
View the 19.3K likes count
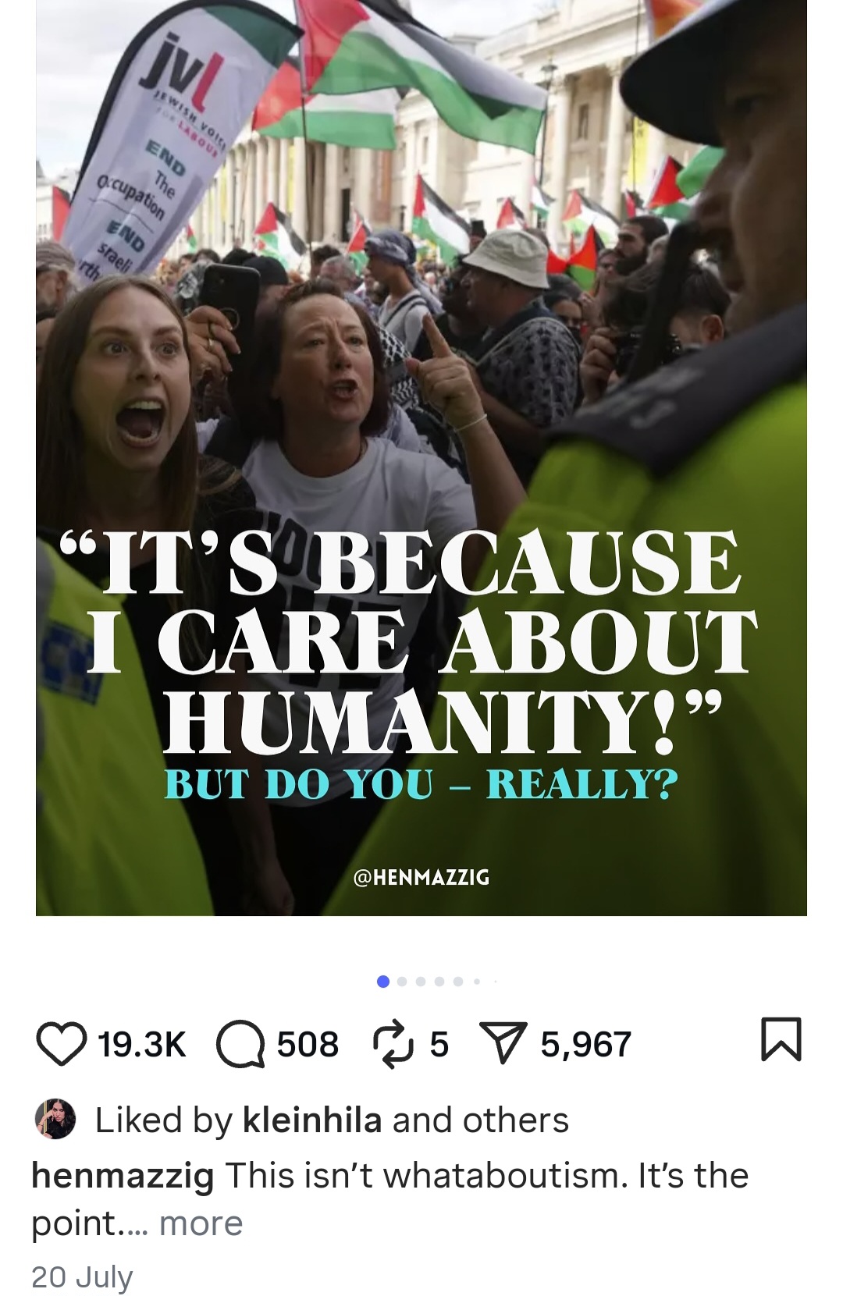(142, 1045)
